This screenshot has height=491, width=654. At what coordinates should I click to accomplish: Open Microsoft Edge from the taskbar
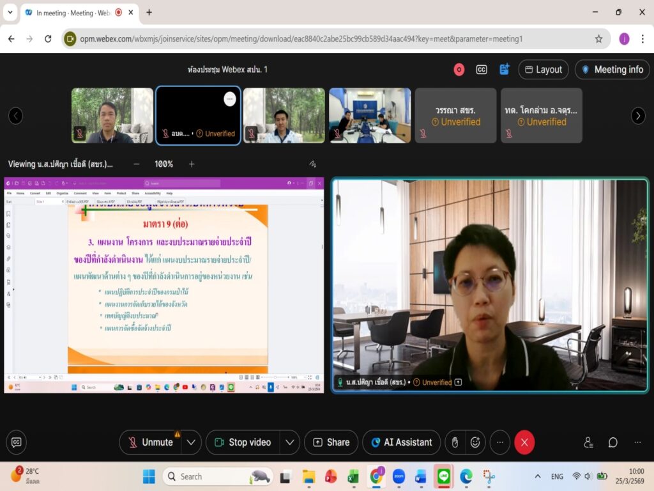(466, 476)
